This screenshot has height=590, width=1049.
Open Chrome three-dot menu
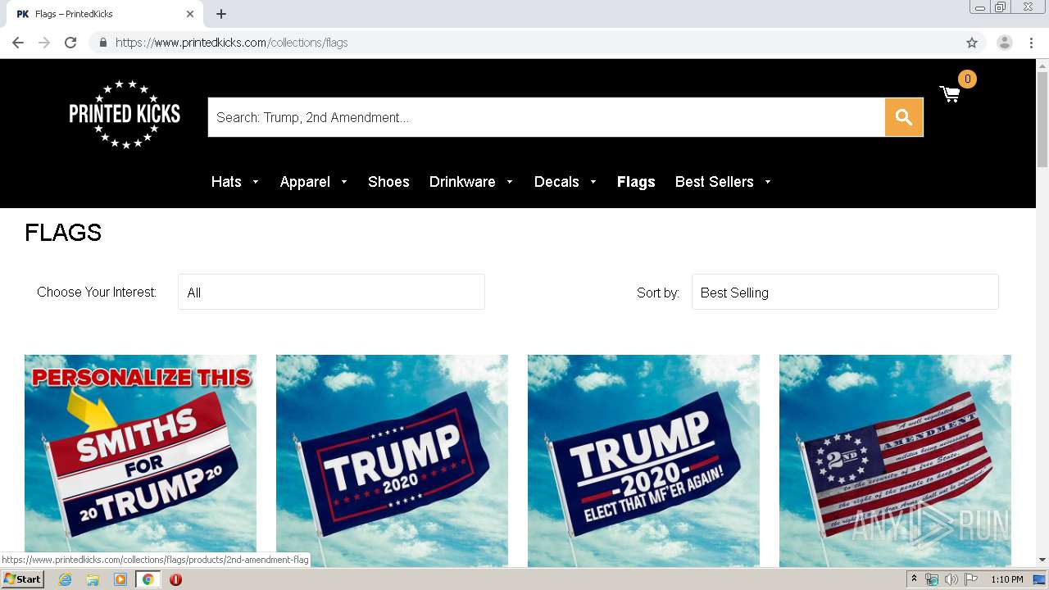[1031, 43]
